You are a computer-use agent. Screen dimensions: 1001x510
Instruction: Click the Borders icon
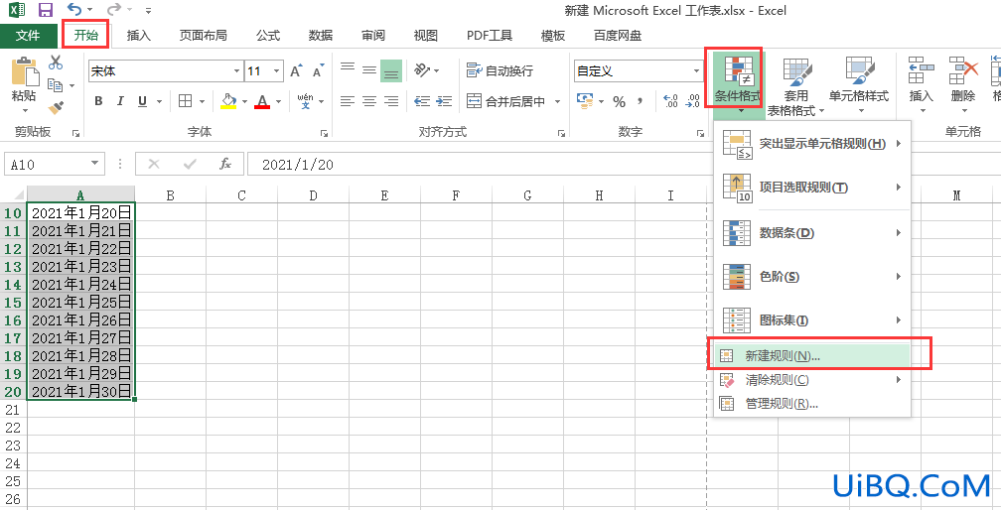click(185, 101)
